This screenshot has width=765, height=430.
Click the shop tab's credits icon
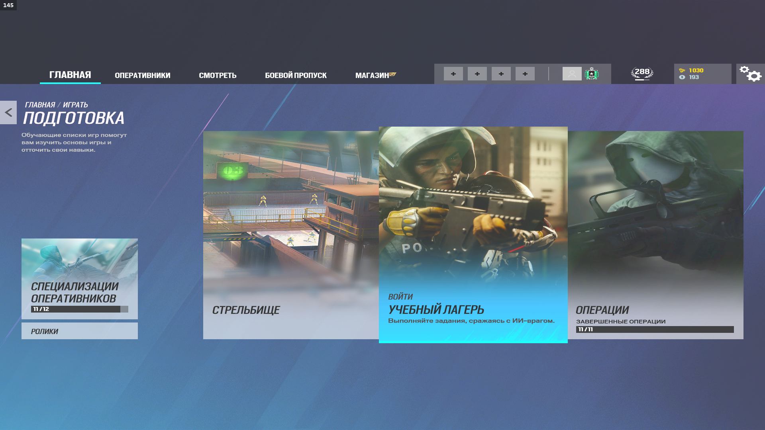(393, 74)
